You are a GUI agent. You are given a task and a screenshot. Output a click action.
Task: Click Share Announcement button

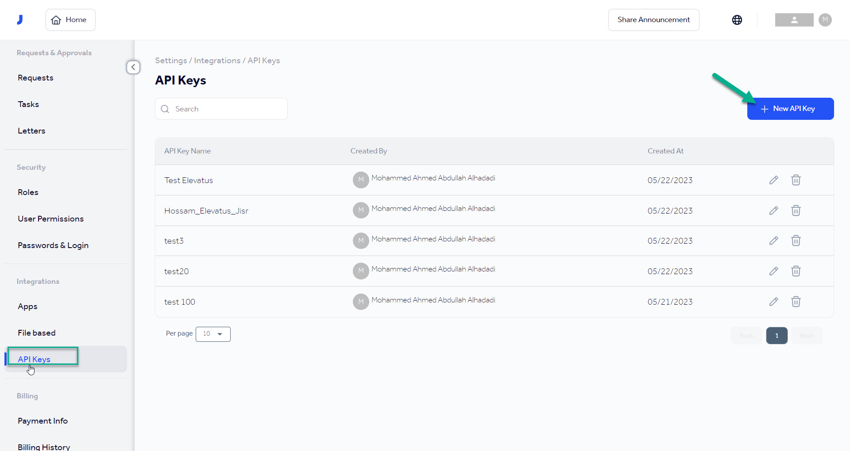click(x=653, y=20)
